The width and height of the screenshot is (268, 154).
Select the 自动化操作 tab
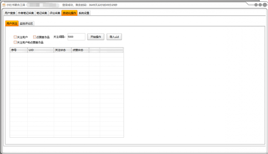click(69, 13)
